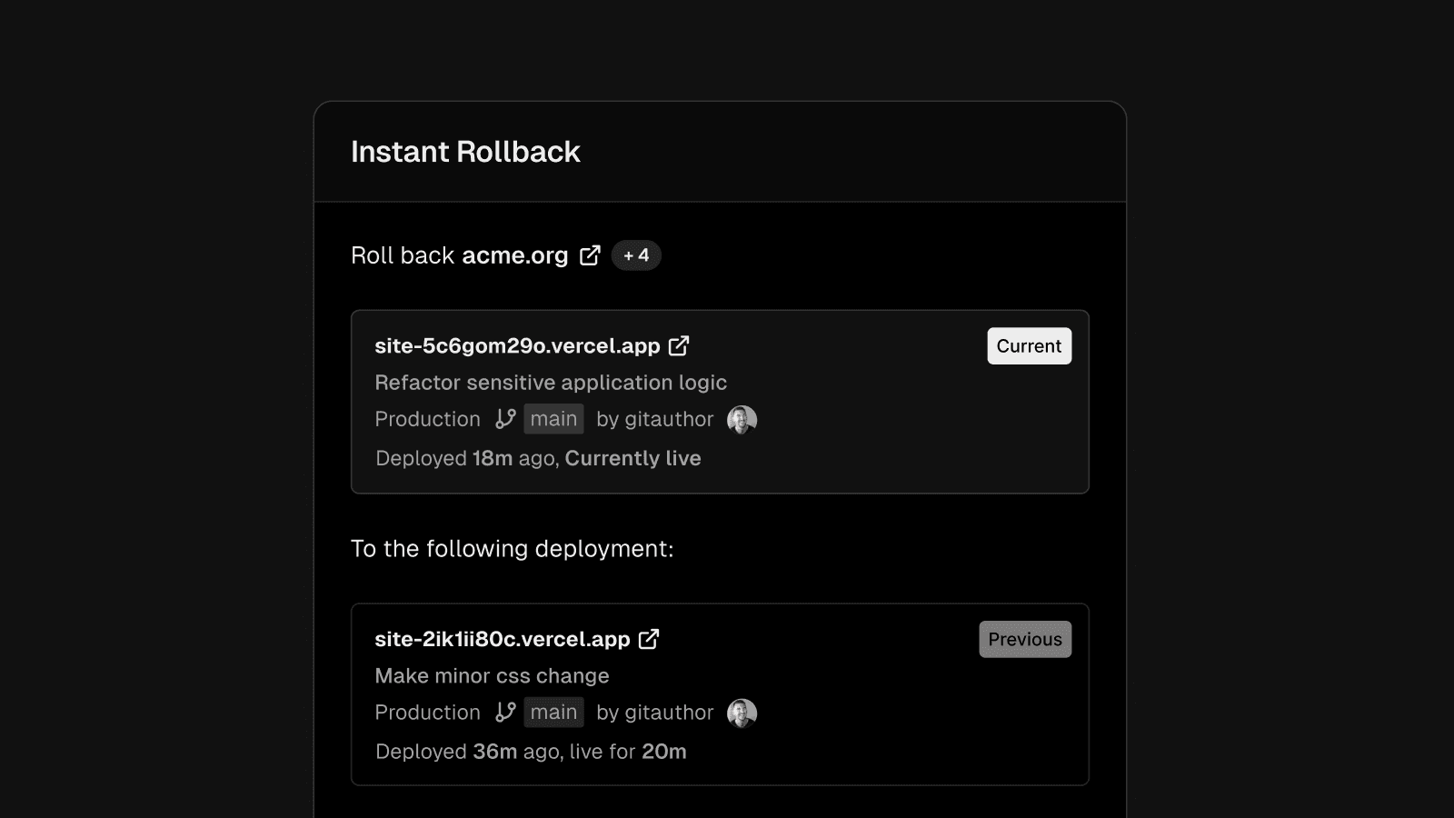1454x818 pixels.
Task: Select the main branch badge under Refactor commit
Action: tap(553, 419)
